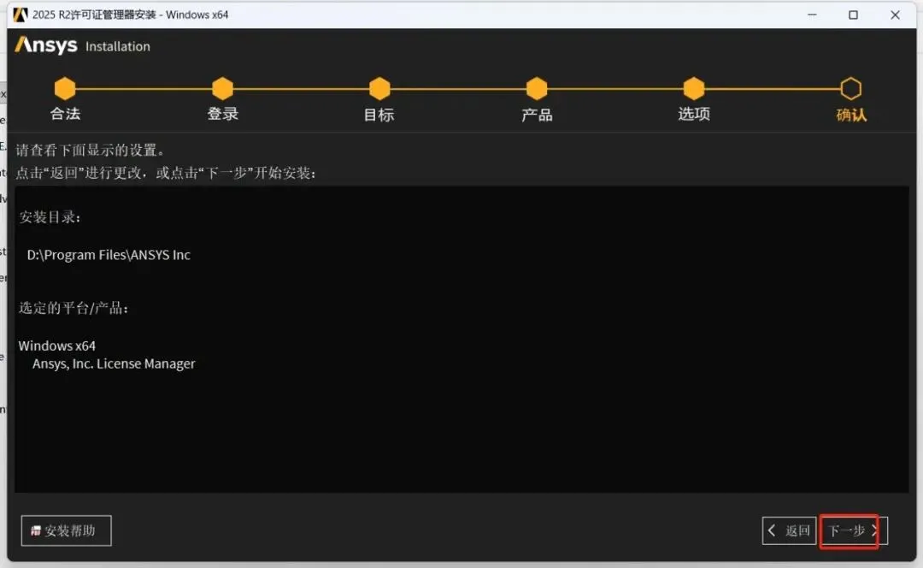Click the 下一步 (Next) button
This screenshot has height=568, width=923.
(853, 531)
